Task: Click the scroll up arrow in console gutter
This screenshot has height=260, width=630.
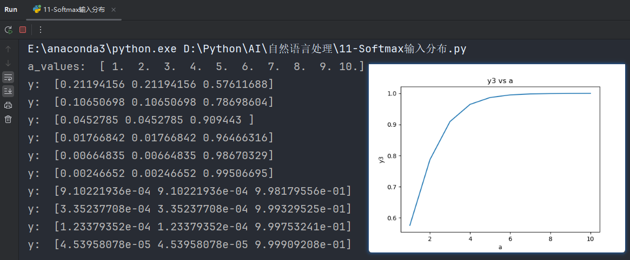Action: 8,49
